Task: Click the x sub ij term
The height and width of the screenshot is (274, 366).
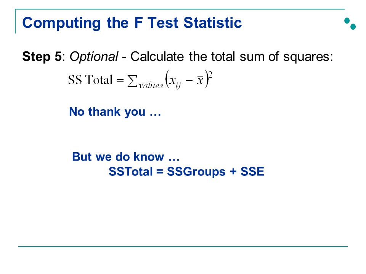Action: (175, 82)
